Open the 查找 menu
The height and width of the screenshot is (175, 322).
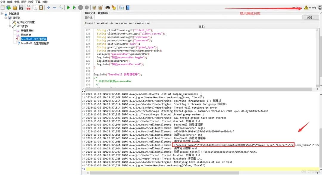click(17, 2)
